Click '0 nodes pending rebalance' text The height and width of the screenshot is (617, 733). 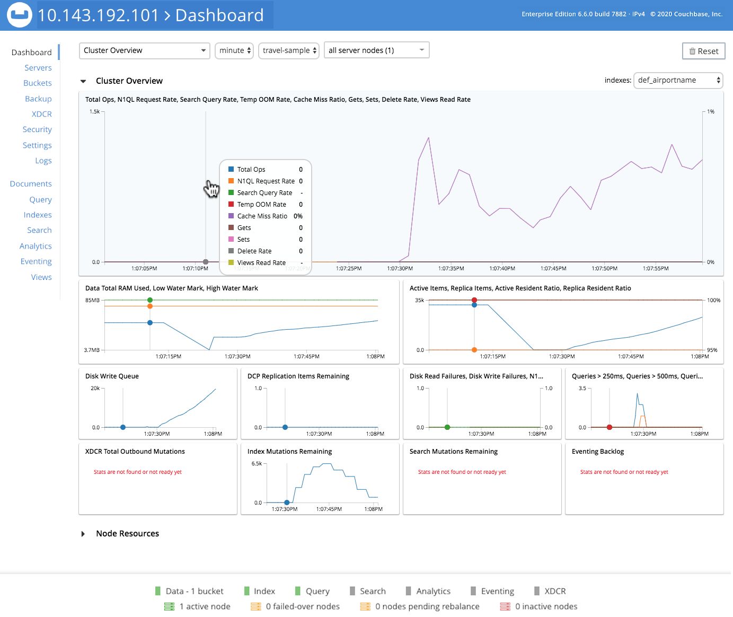[427, 606]
